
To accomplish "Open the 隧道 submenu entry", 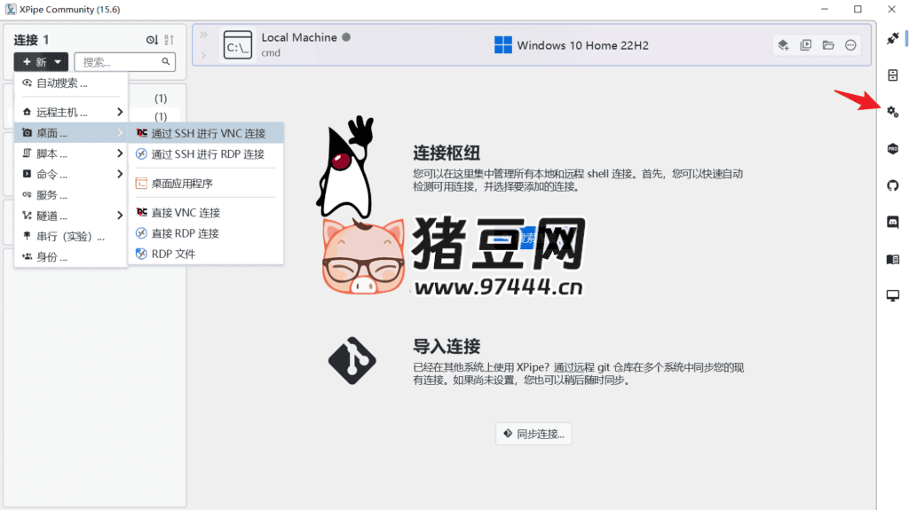I will coord(70,216).
